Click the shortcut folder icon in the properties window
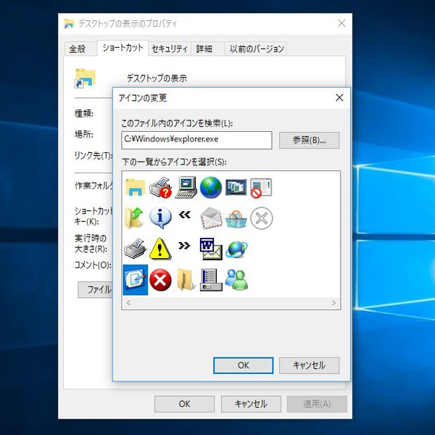435x435 pixels. 85,78
